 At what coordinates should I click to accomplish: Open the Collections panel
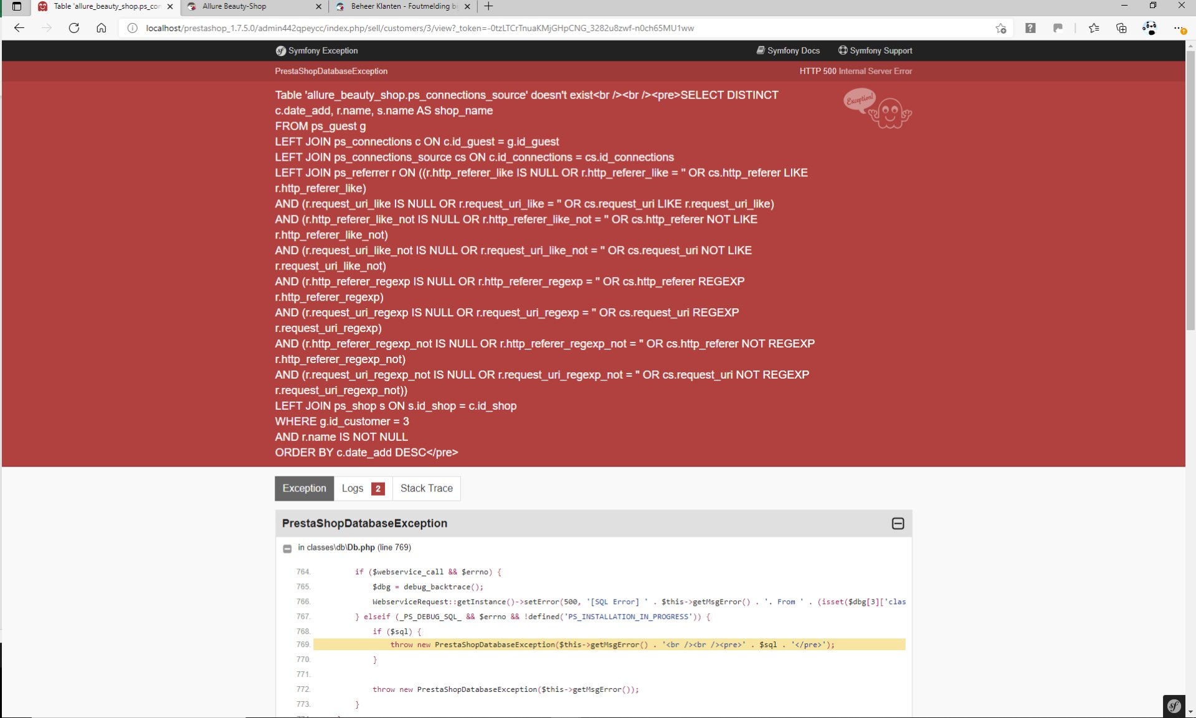pos(1121,28)
